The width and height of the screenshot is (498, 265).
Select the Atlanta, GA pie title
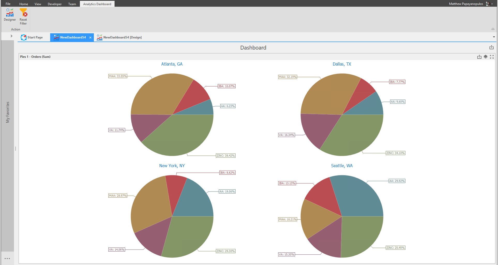172,64
